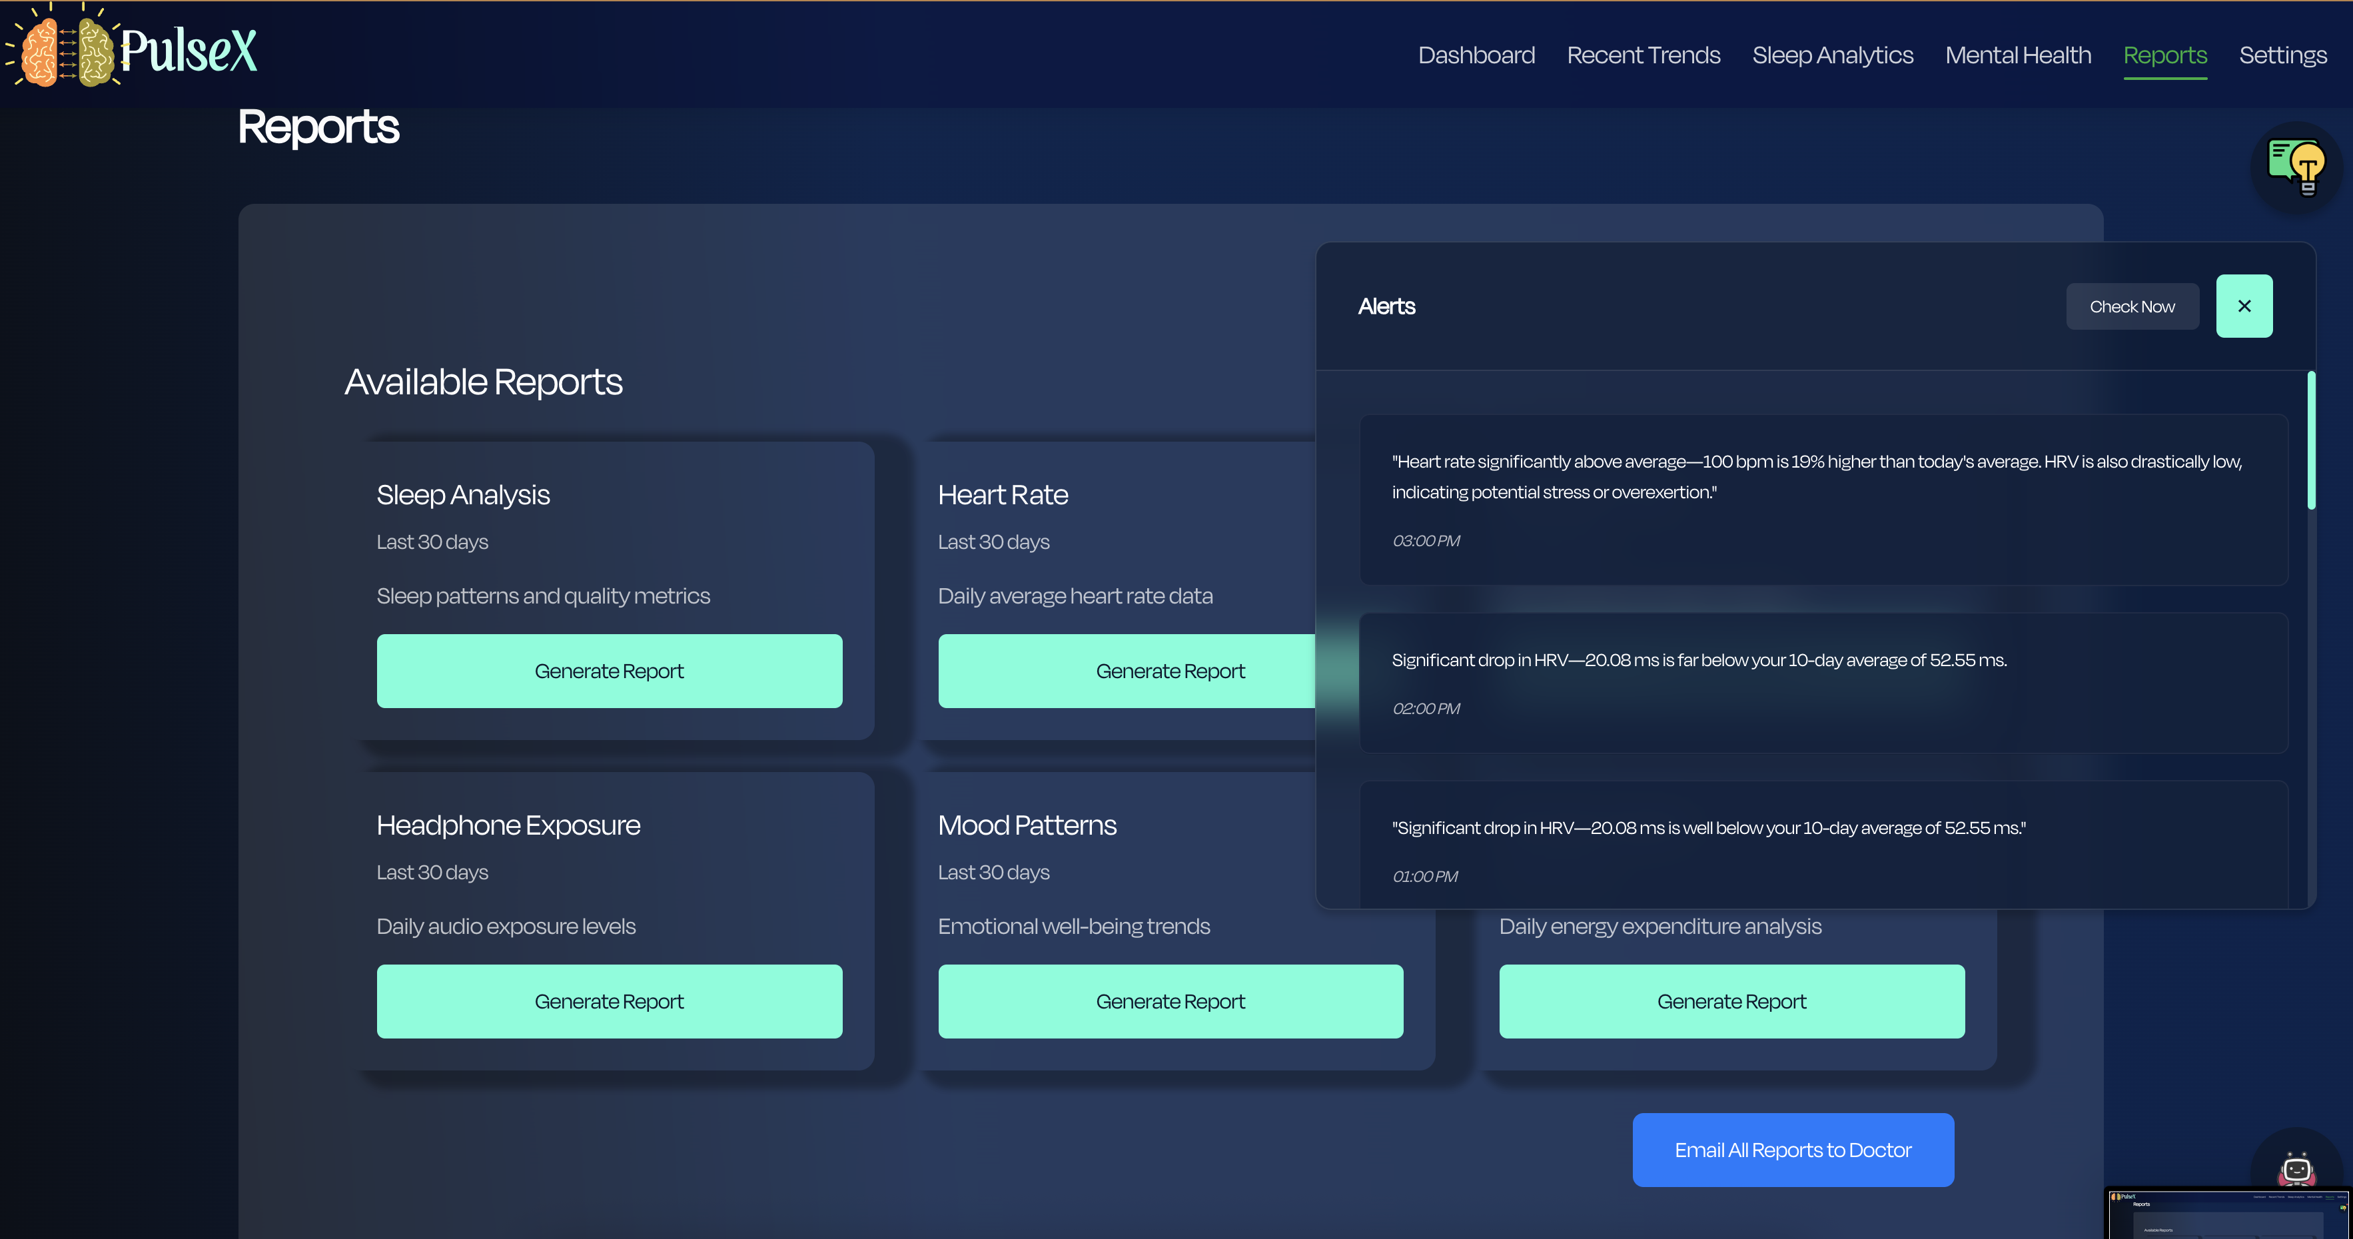This screenshot has height=1239, width=2353.
Task: Generate the Headphone Exposure report
Action: pos(610,1002)
